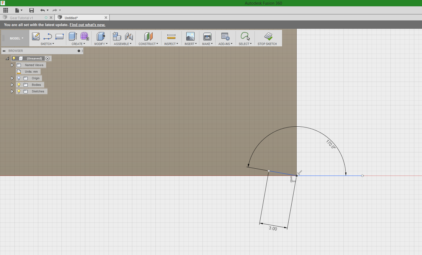Expand the Origin tree node
The image size is (422, 255).
click(x=12, y=78)
